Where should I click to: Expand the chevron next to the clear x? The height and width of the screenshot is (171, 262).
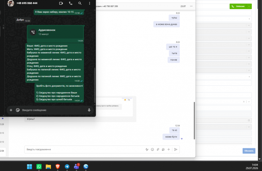pyautogui.click(x=249, y=102)
